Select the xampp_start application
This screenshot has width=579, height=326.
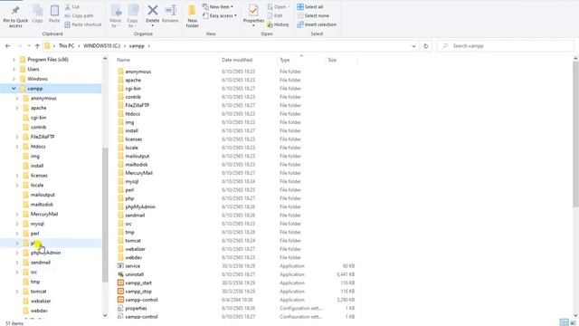138,283
